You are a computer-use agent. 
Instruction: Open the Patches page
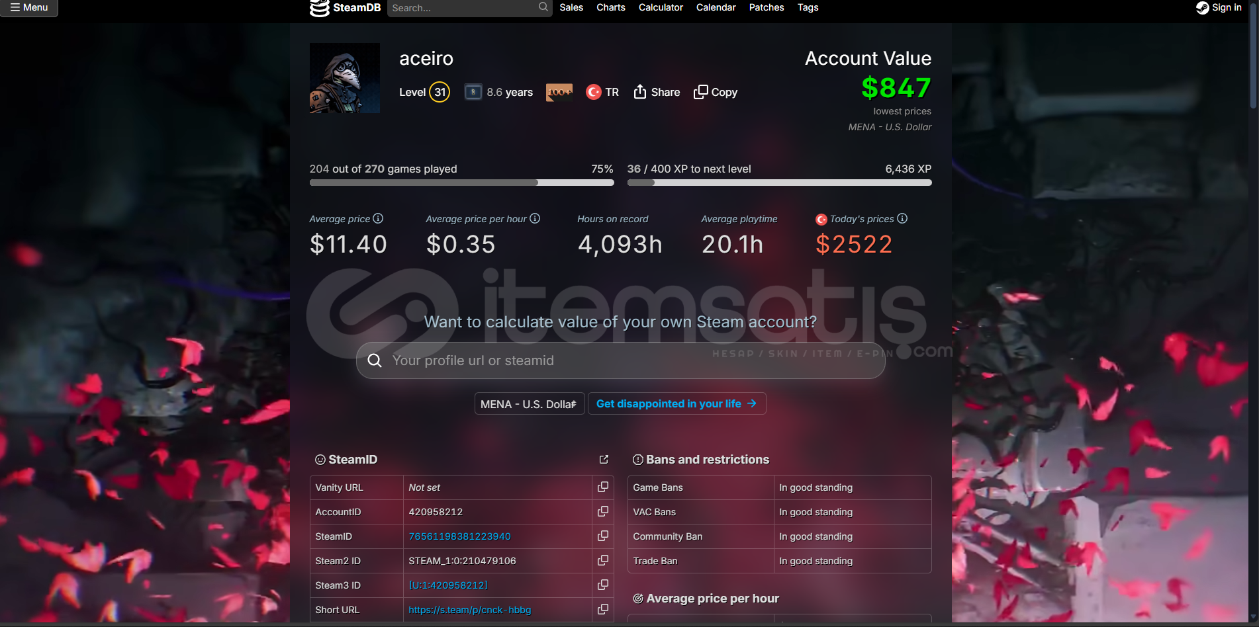click(x=767, y=7)
